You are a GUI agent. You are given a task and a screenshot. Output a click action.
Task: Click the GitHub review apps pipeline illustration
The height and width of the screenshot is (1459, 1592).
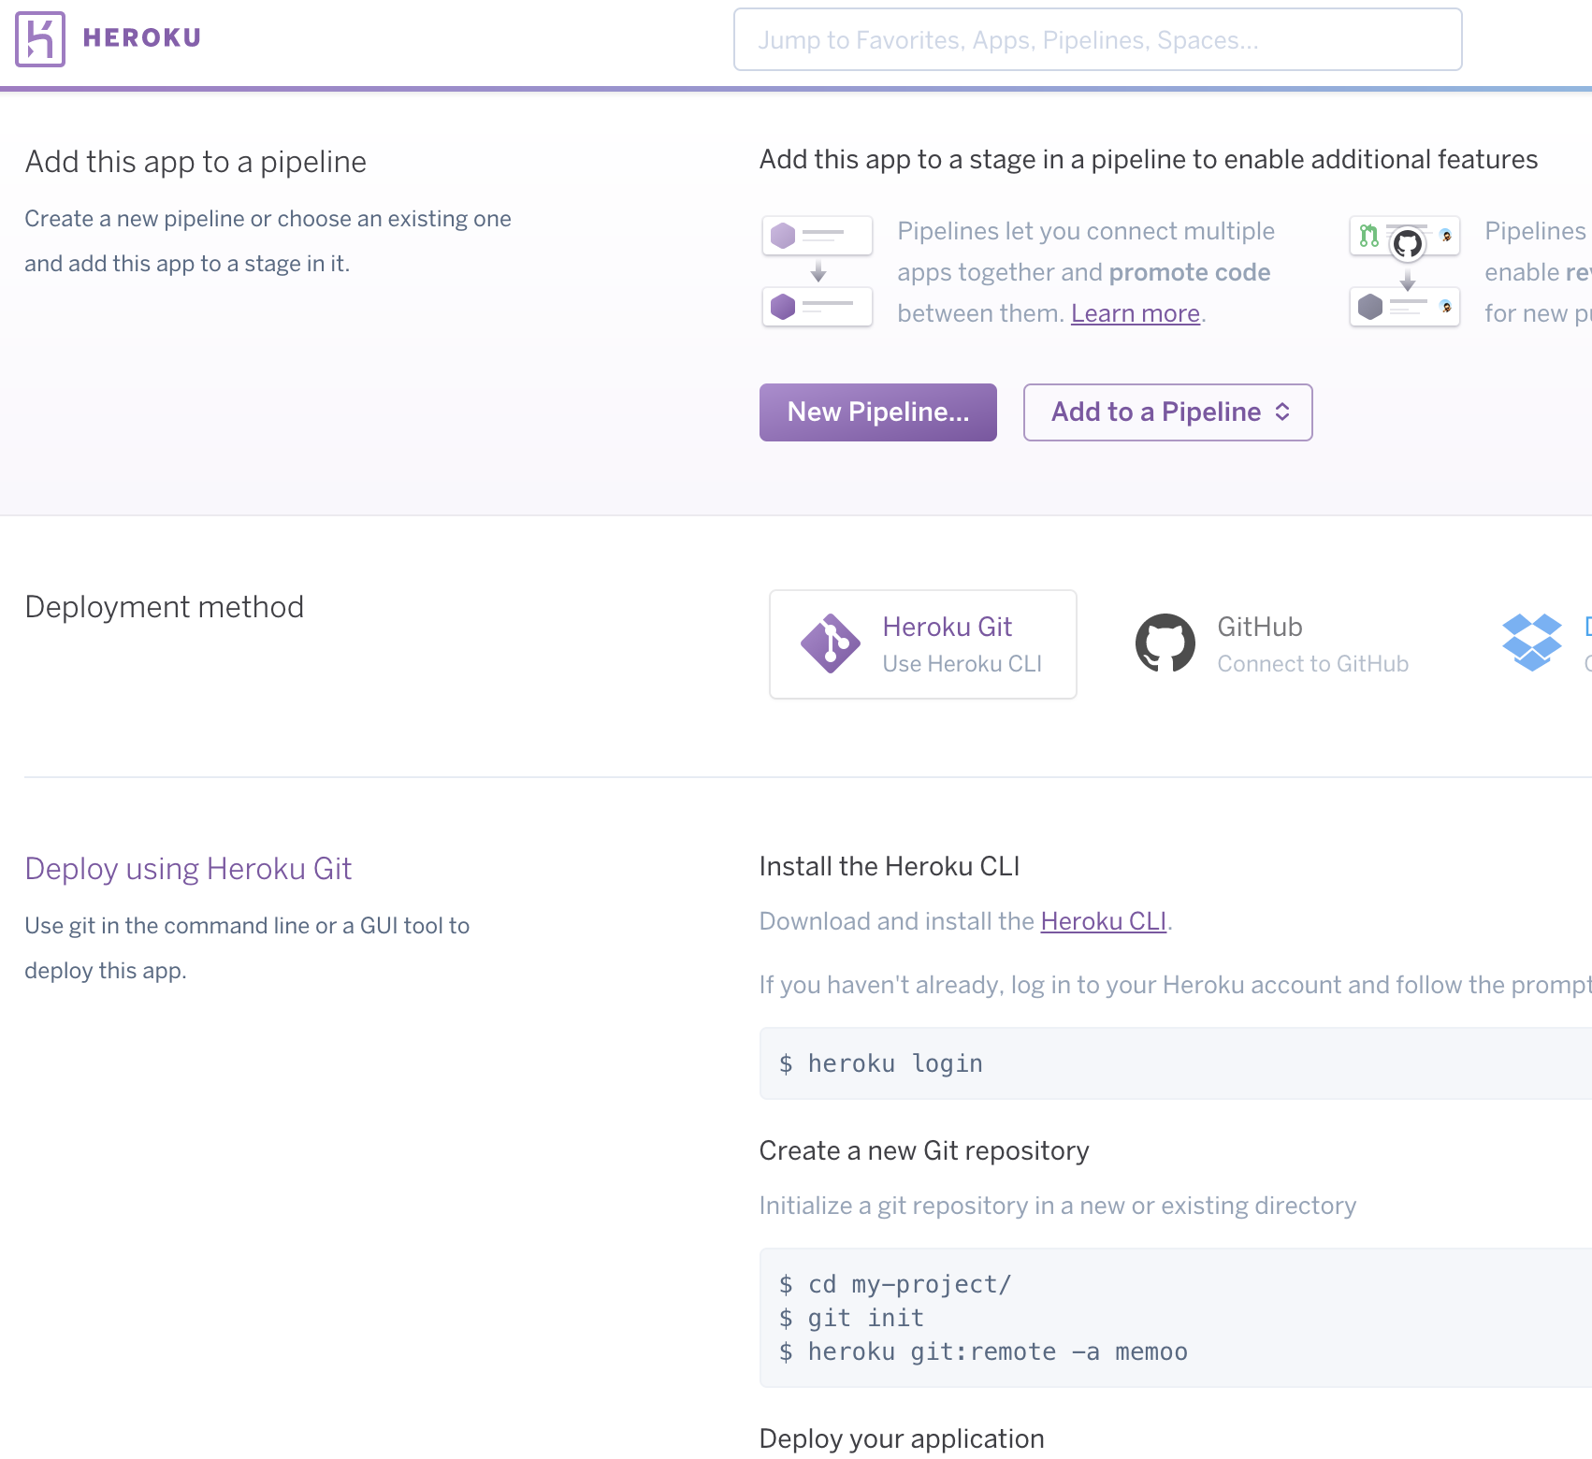tap(1405, 271)
